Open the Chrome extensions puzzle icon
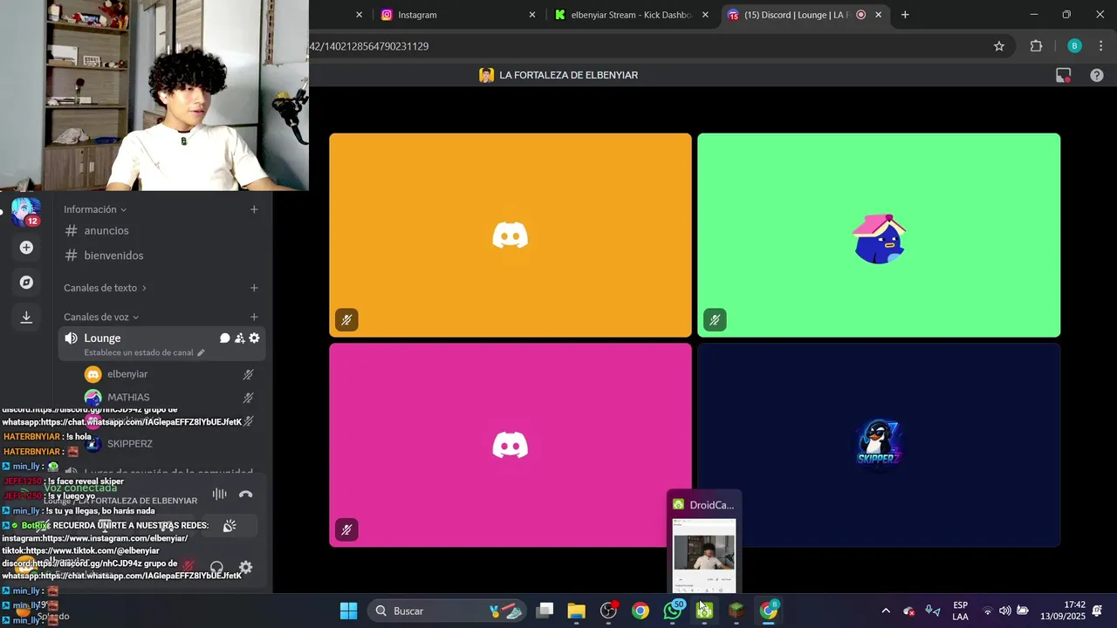1117x628 pixels. (x=1037, y=46)
